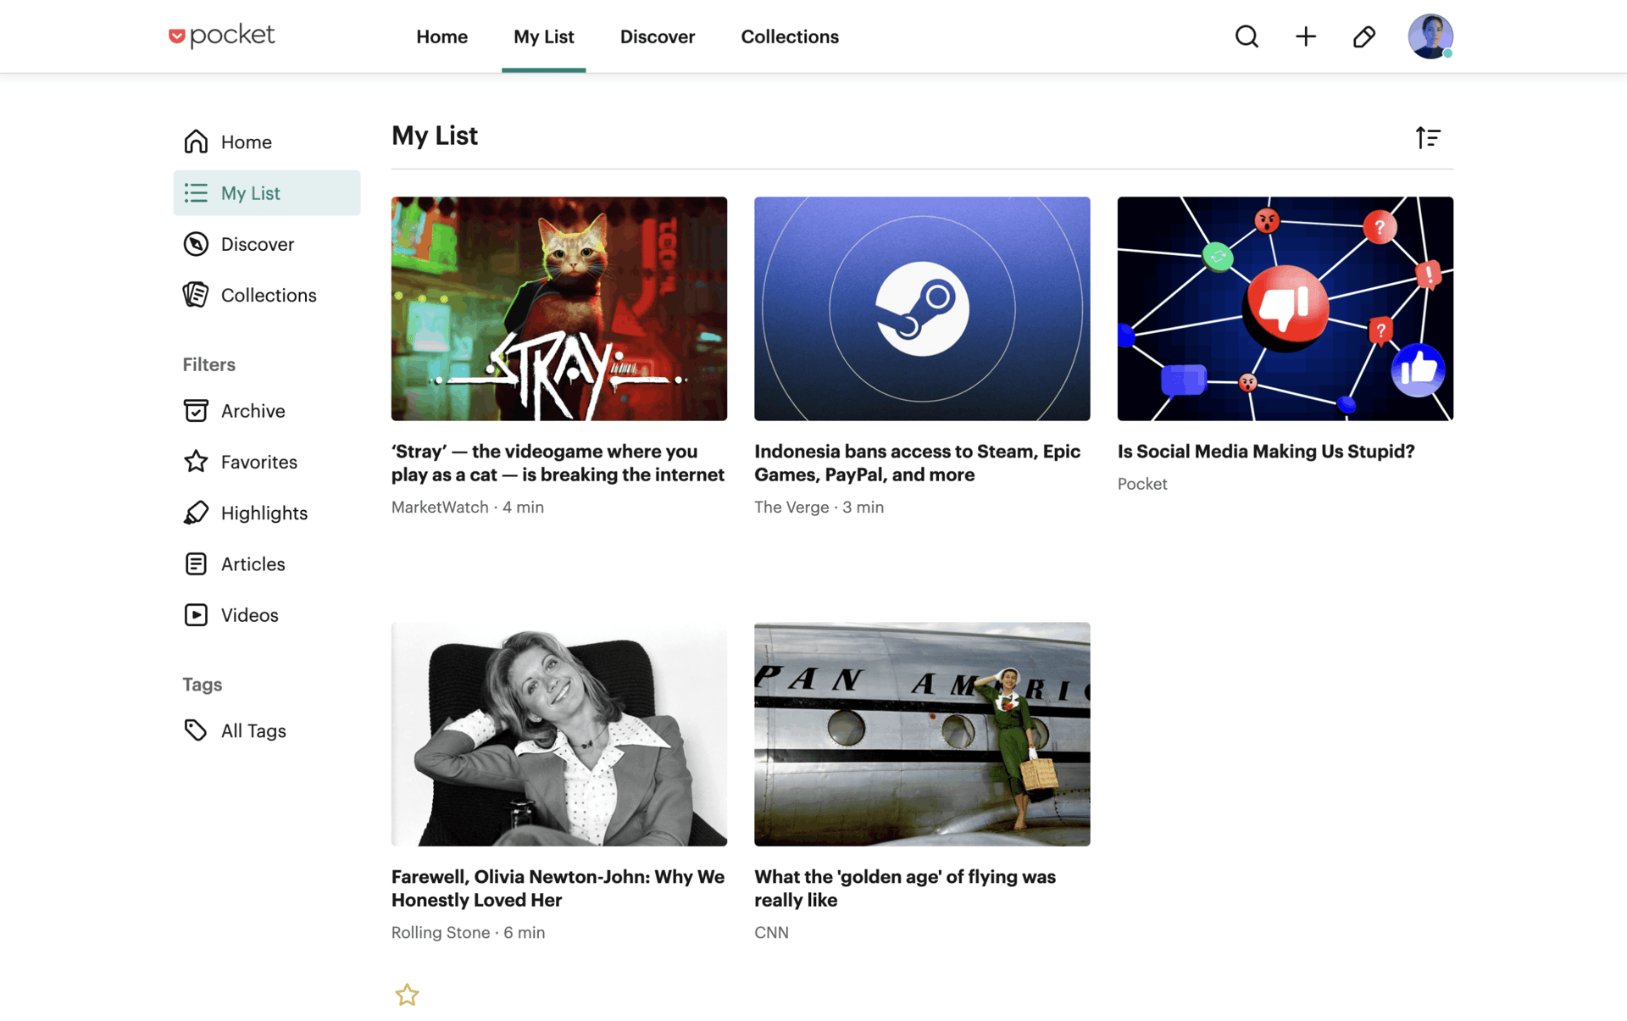The width and height of the screenshot is (1627, 1021).
Task: Open the profile avatar menu
Action: coord(1430,36)
